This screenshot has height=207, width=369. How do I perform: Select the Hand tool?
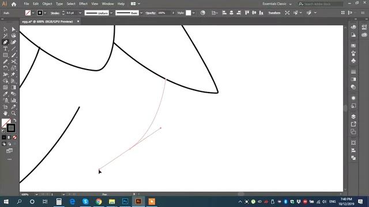(5, 113)
